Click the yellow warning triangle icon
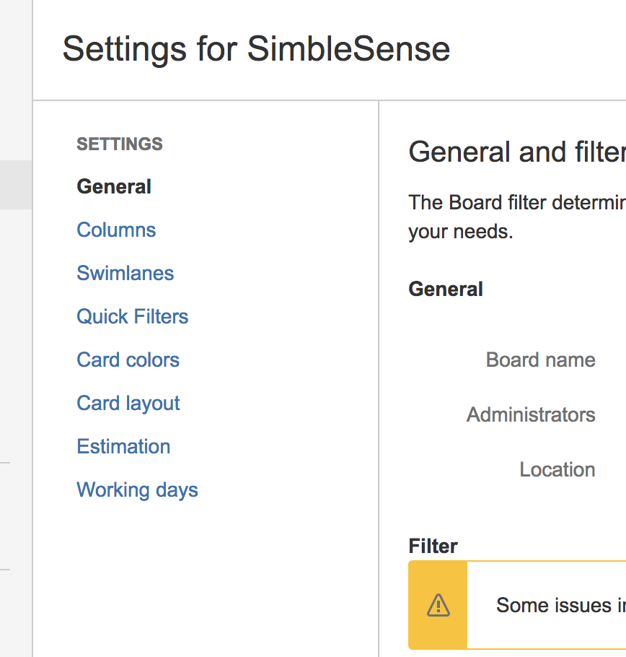Viewport: 626px width, 657px height. 438,605
